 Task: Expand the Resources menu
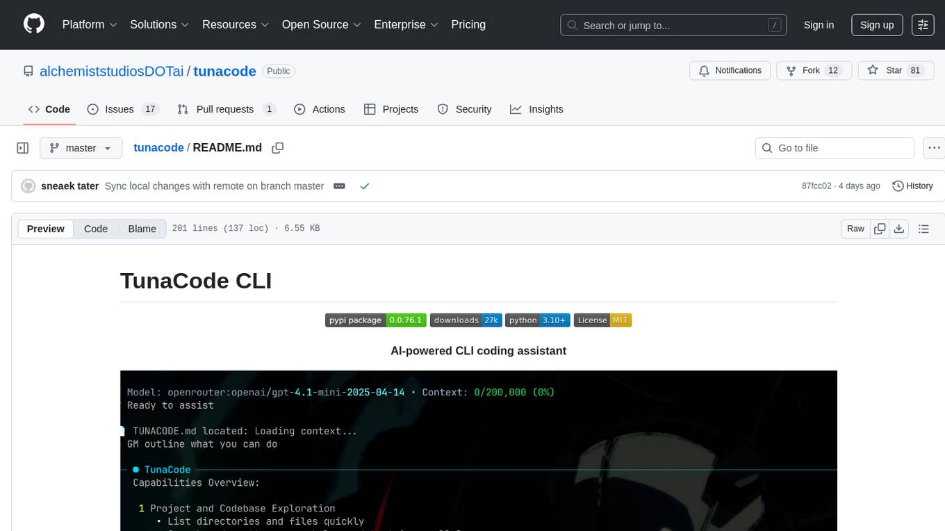[x=236, y=24]
